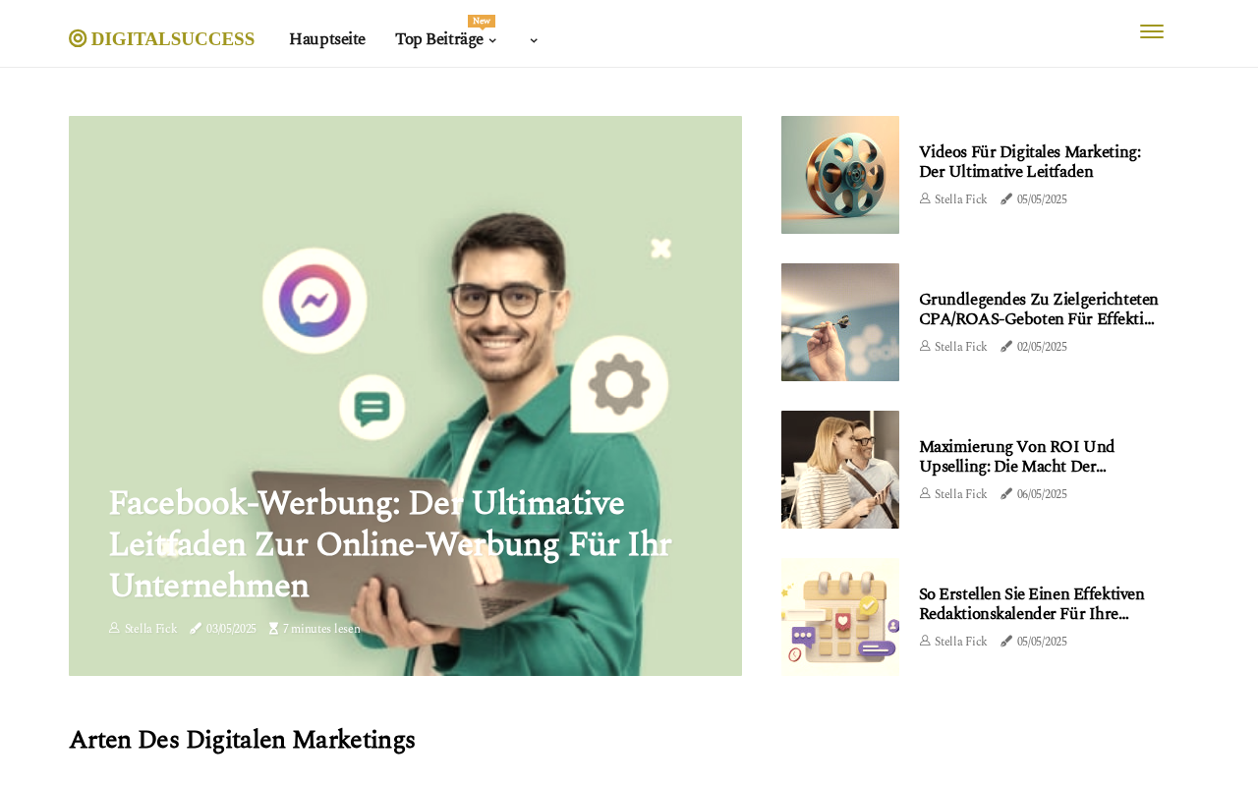Open the hamburger menu icon
The height and width of the screenshot is (786, 1258).
click(1152, 31)
